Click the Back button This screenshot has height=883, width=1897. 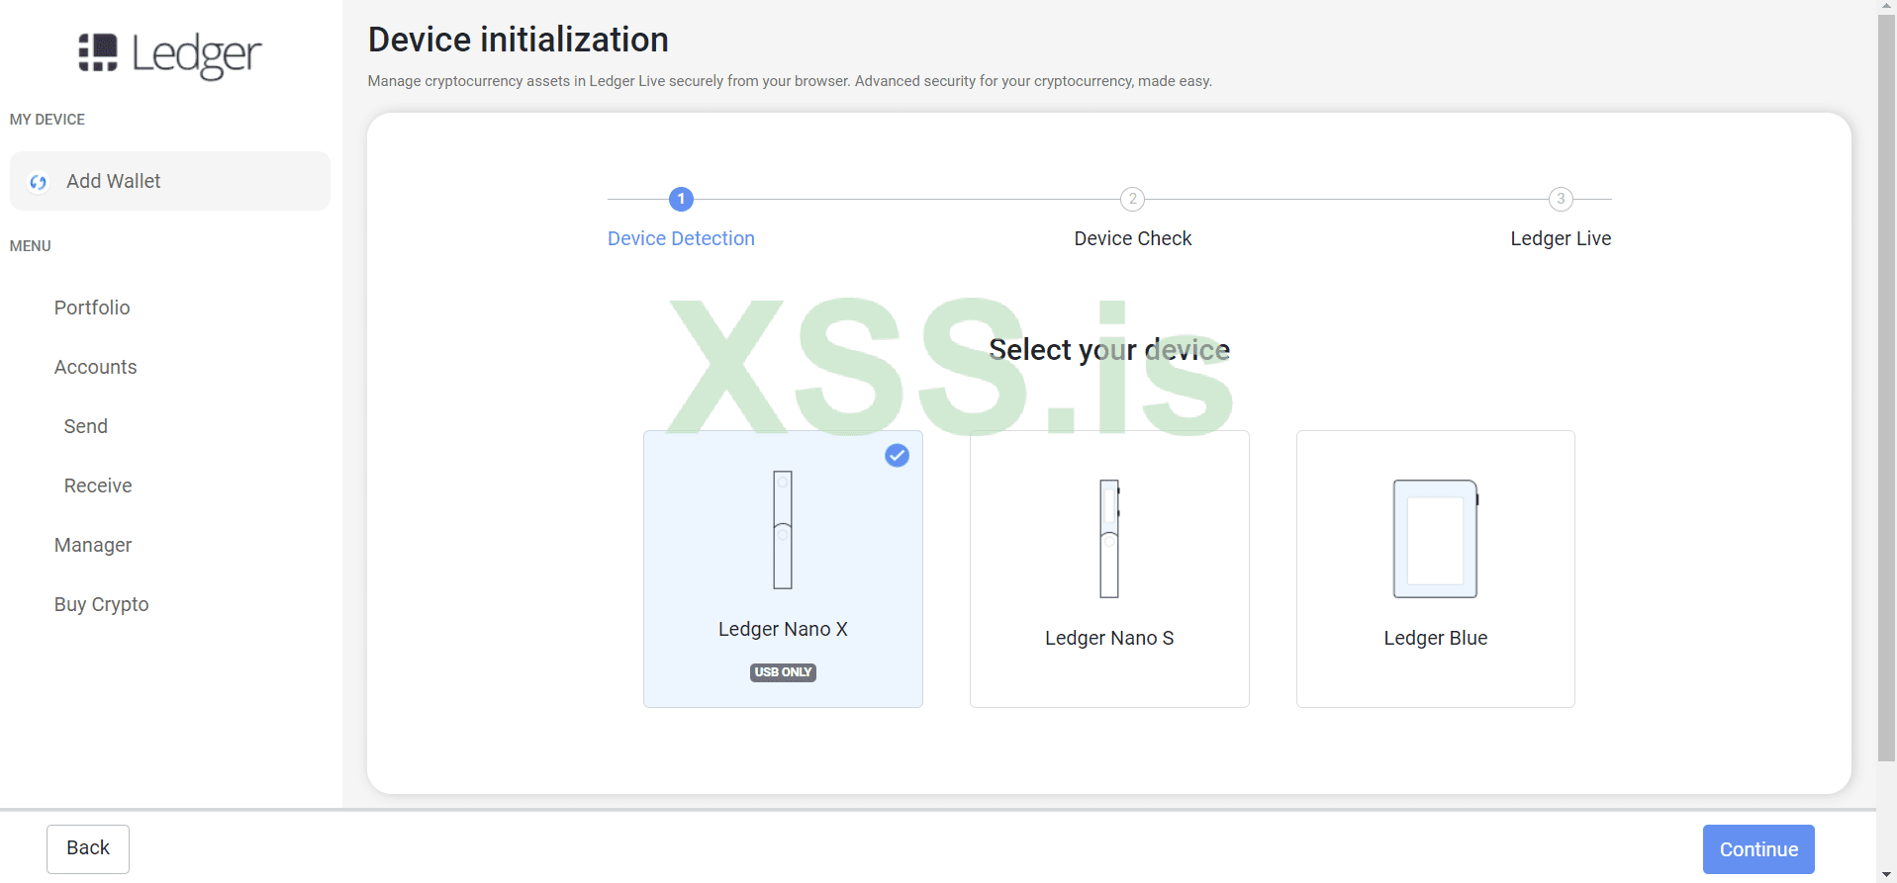coord(88,848)
